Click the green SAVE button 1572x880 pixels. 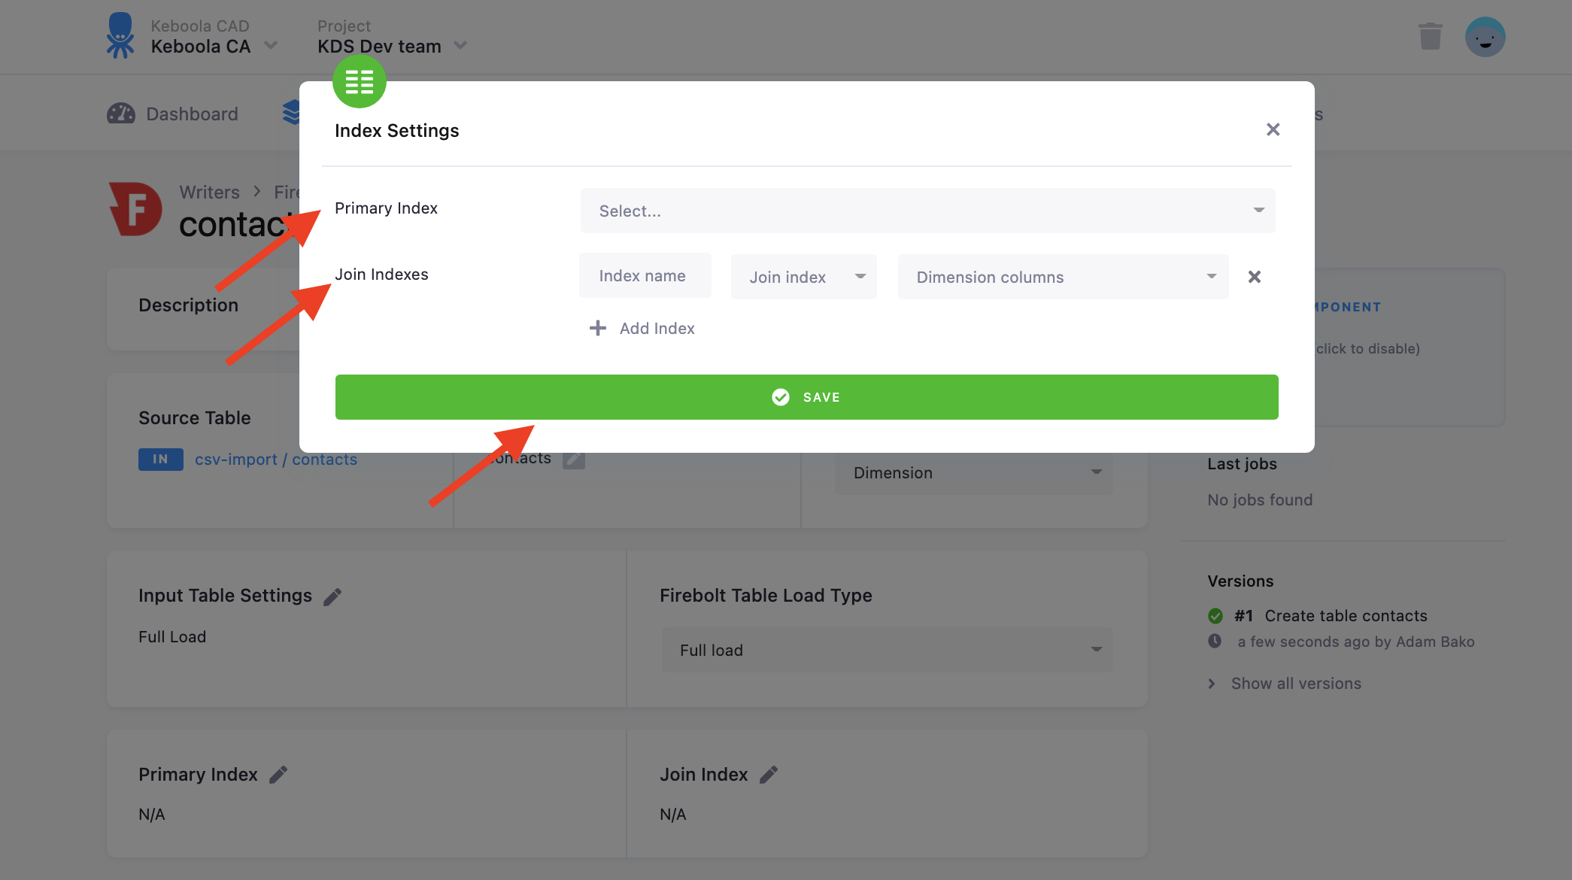click(x=806, y=397)
